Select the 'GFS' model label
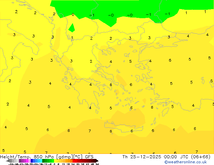Screen dimensions: 214x165 89,157
